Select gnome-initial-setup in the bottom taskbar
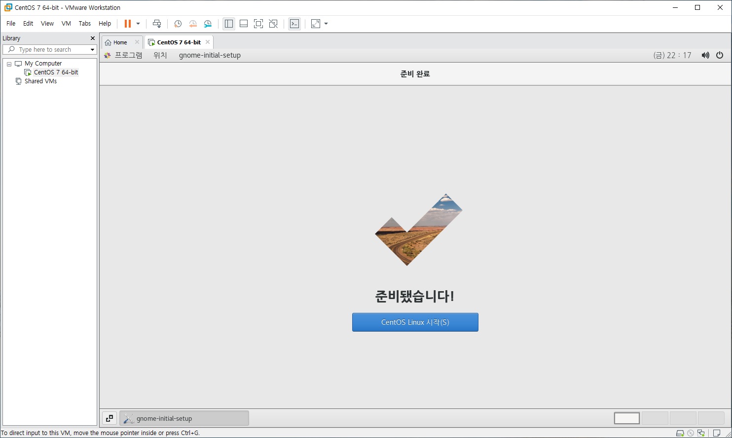Image resolution: width=732 pixels, height=438 pixels. coord(184,418)
